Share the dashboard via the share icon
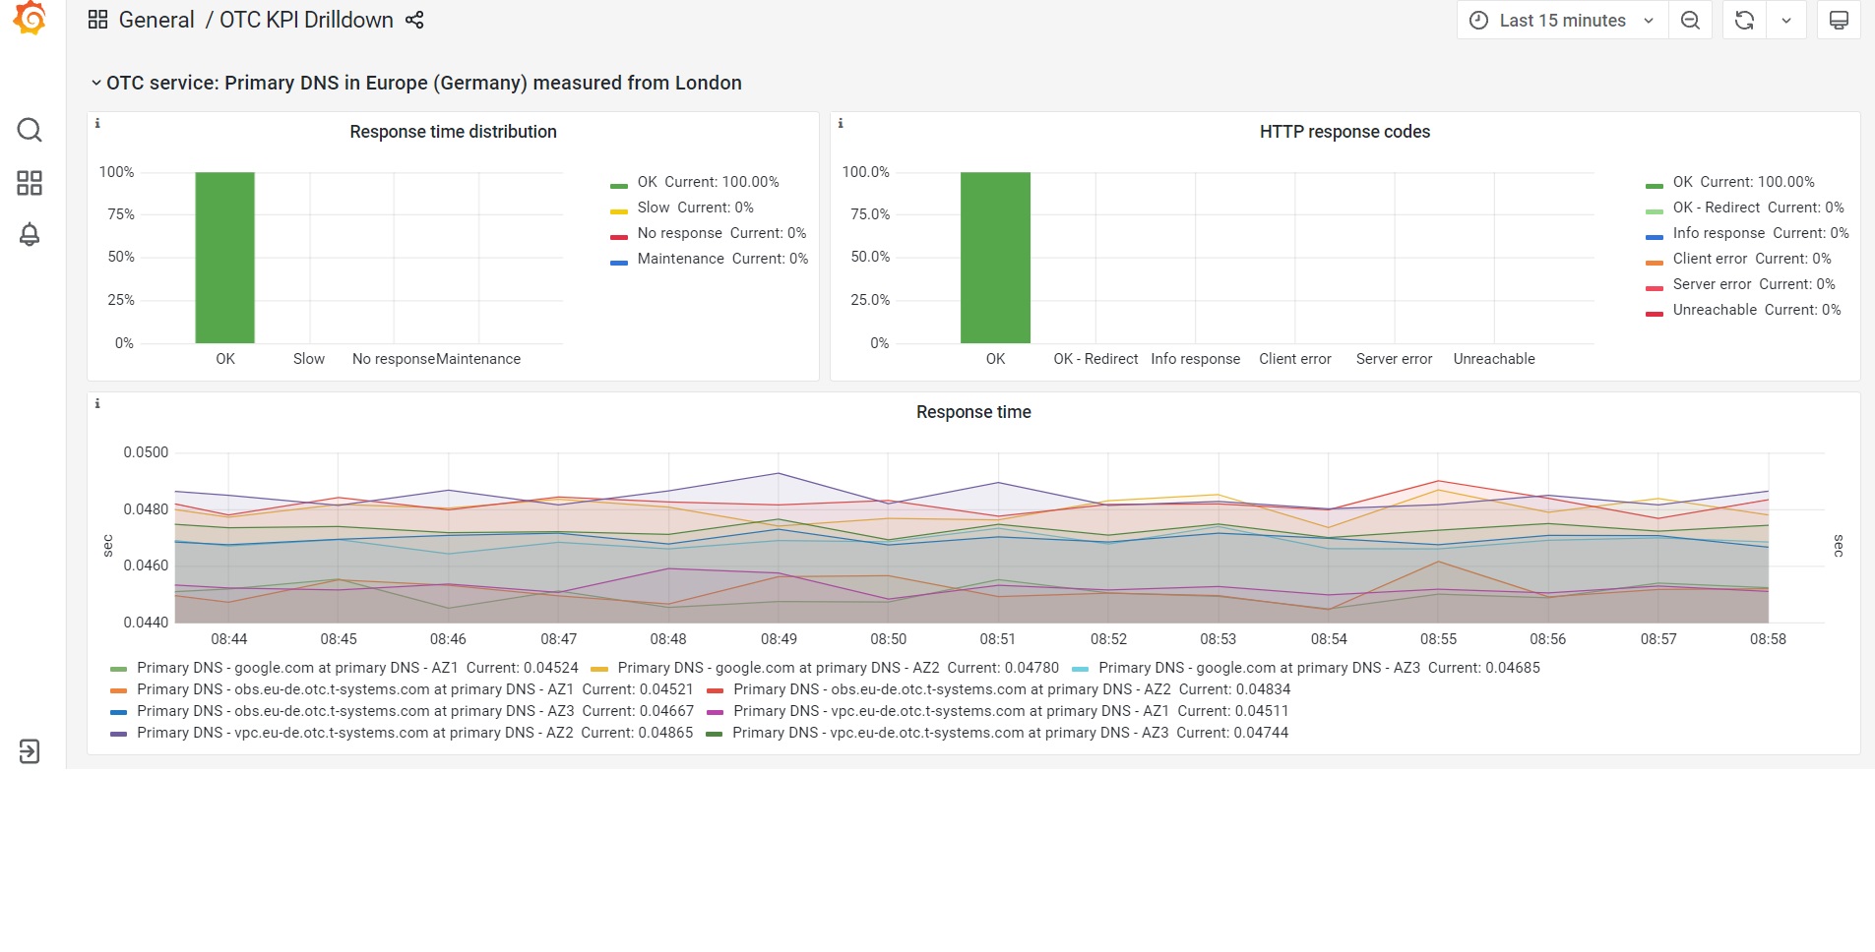The width and height of the screenshot is (1875, 952). (x=413, y=20)
